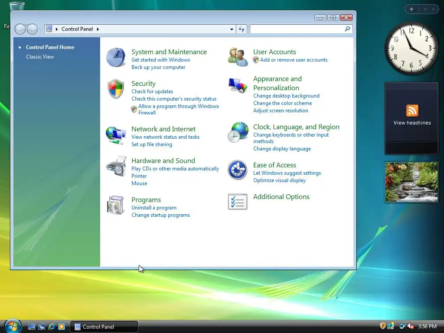Click the Show Desktop quick launch icon
This screenshot has height=333, width=444.
point(32,327)
